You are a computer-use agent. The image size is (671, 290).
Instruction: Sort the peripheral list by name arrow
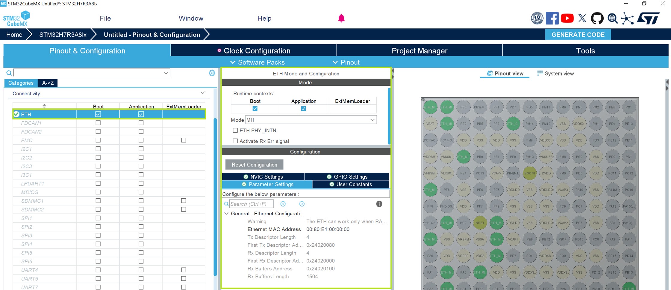click(x=44, y=106)
